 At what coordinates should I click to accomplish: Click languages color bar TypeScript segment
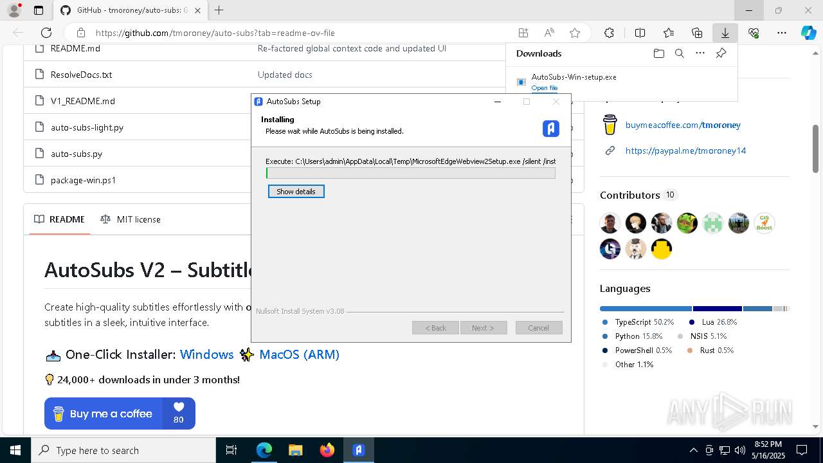pyautogui.click(x=646, y=309)
